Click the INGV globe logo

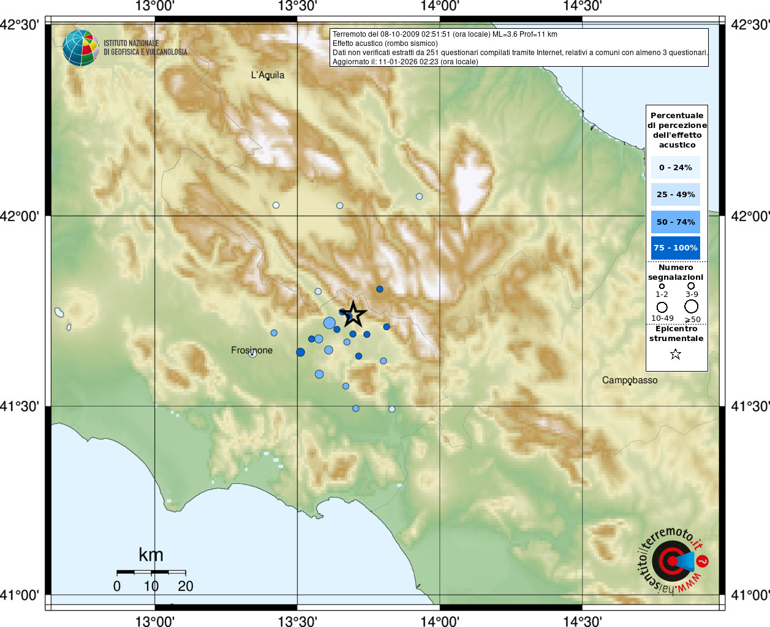tap(81, 48)
